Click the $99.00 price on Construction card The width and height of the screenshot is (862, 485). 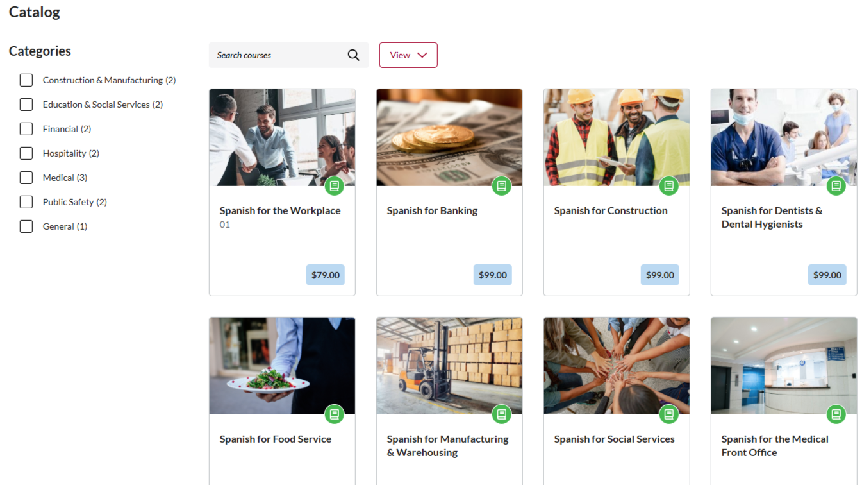pos(660,275)
